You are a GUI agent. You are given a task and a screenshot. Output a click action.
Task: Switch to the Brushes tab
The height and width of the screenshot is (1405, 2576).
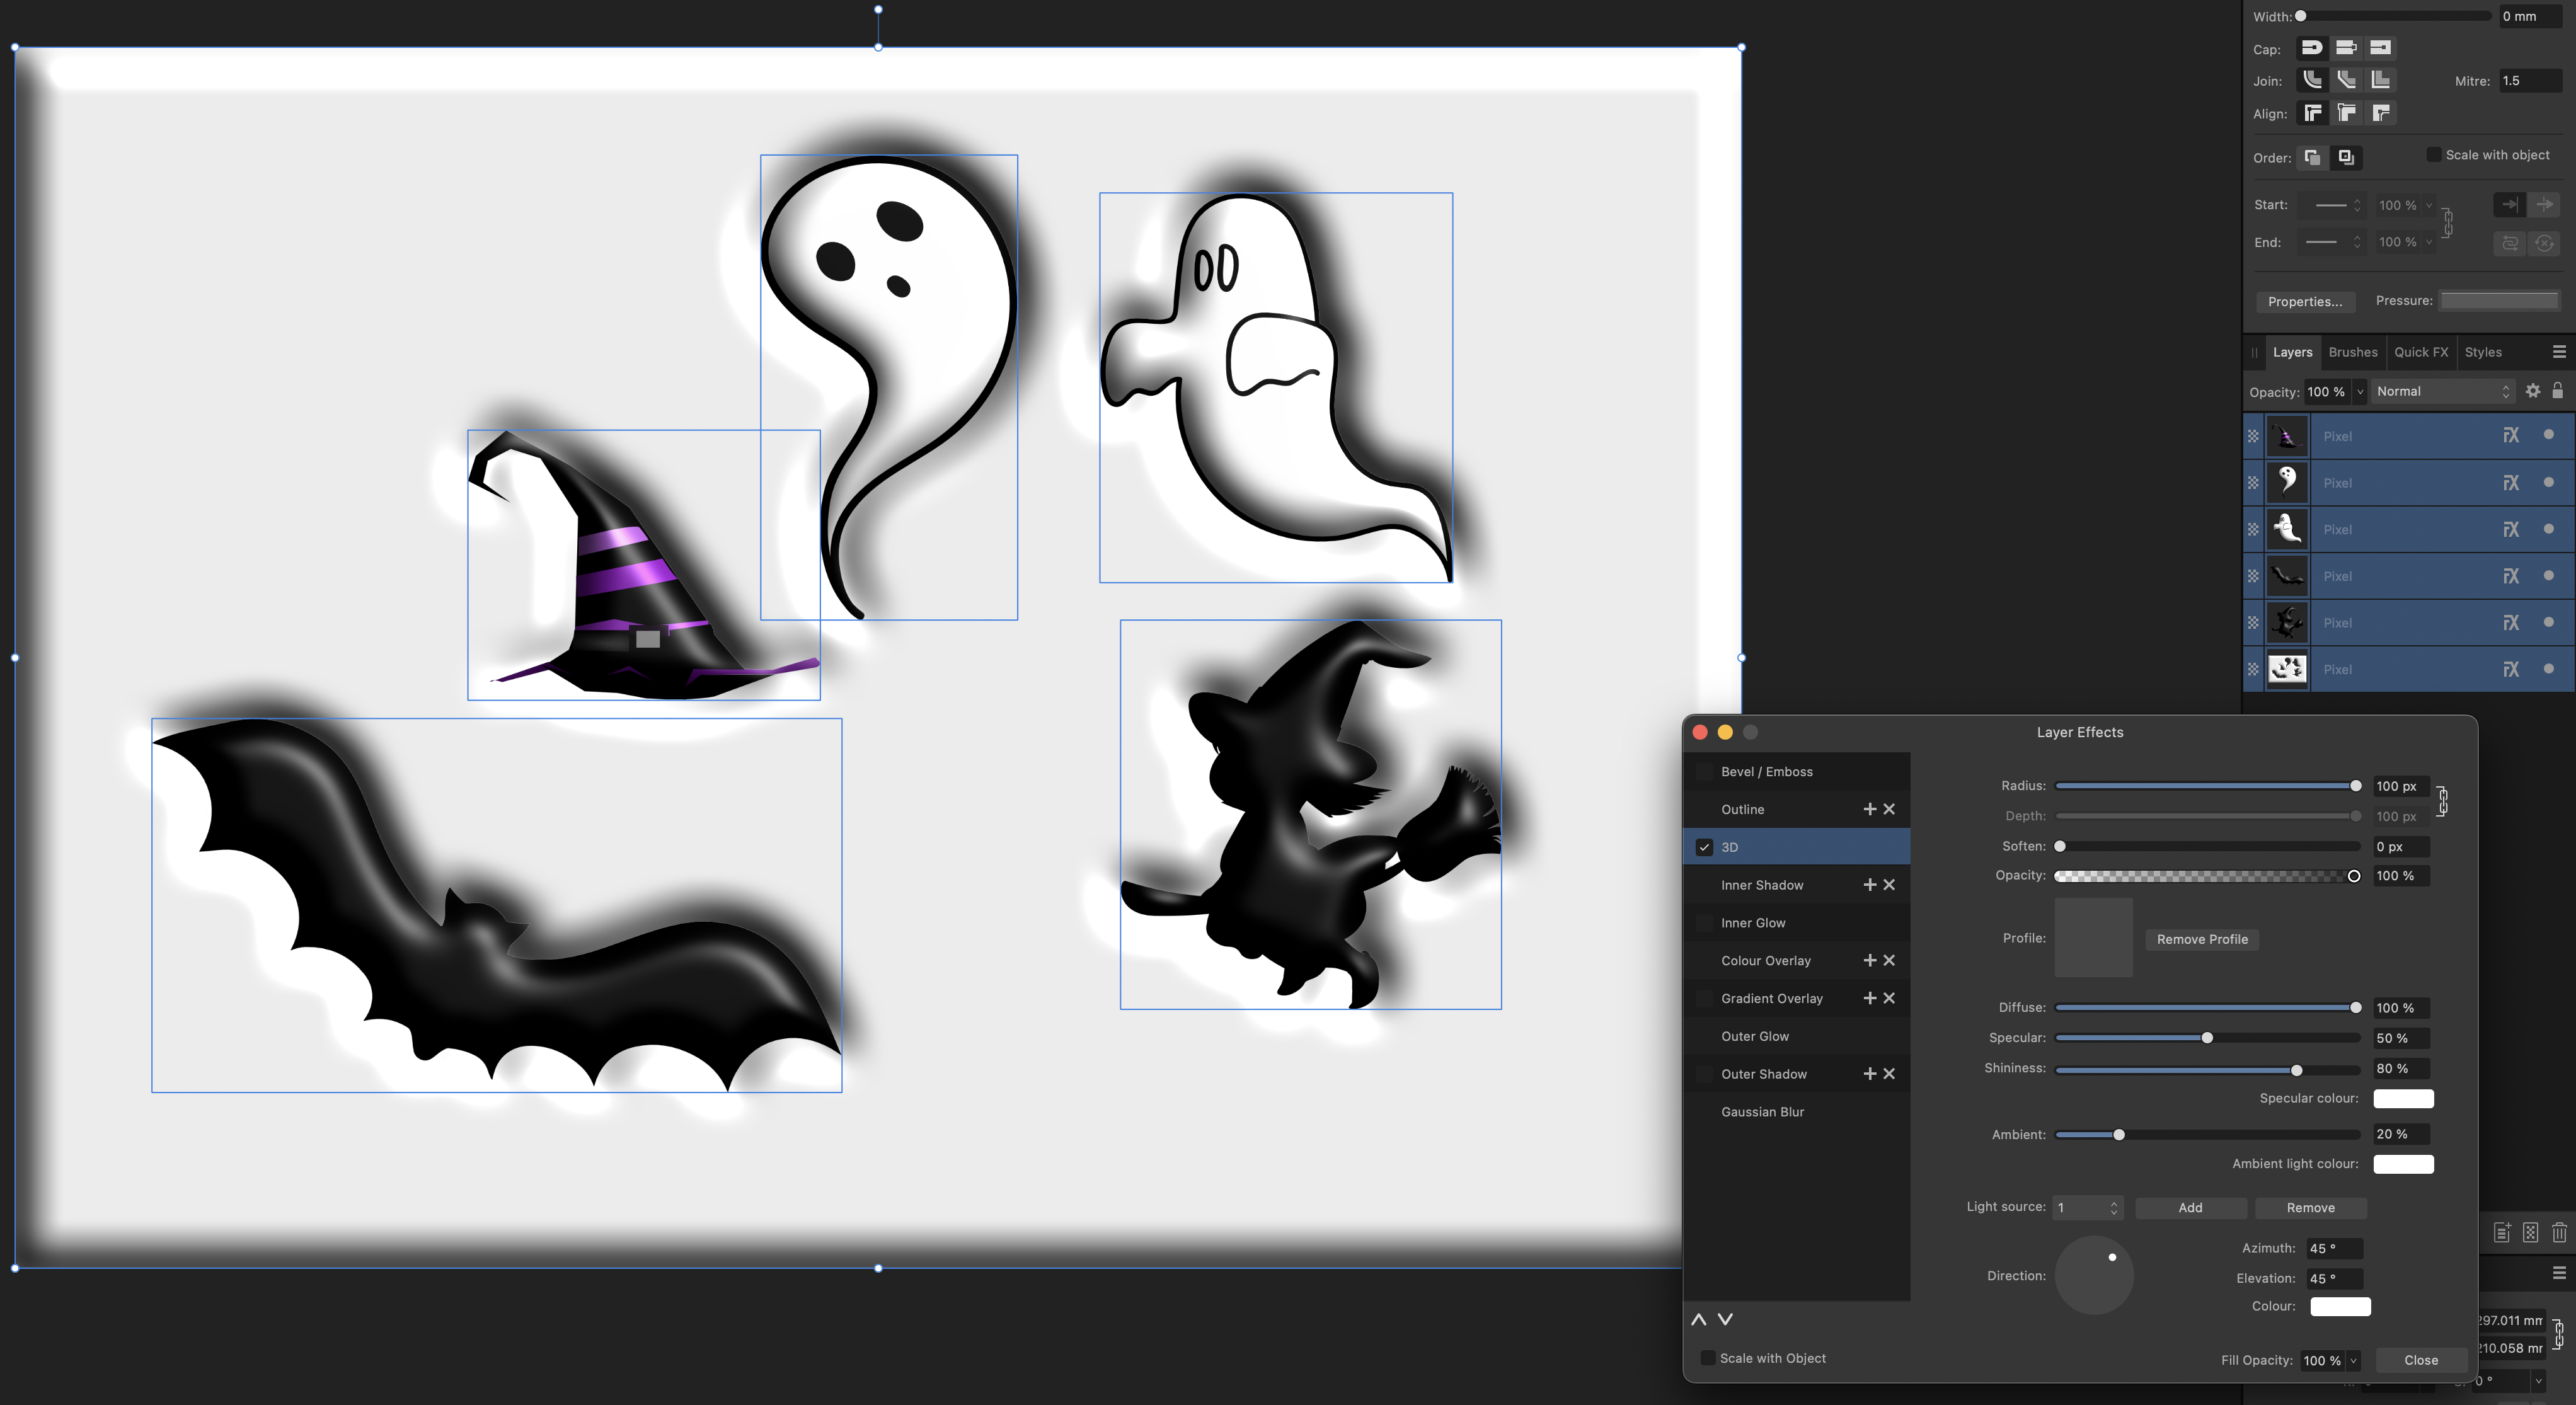coord(2353,352)
